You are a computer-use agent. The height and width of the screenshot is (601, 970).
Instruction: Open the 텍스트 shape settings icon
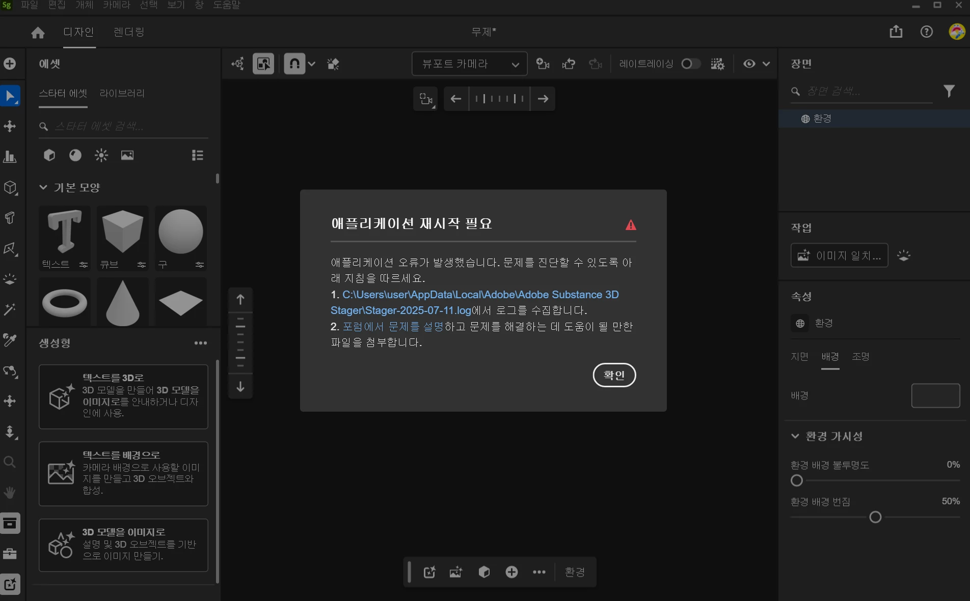tap(84, 265)
